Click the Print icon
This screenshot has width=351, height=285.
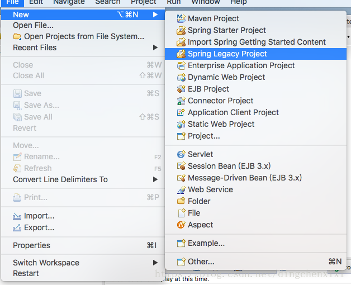tap(17, 197)
